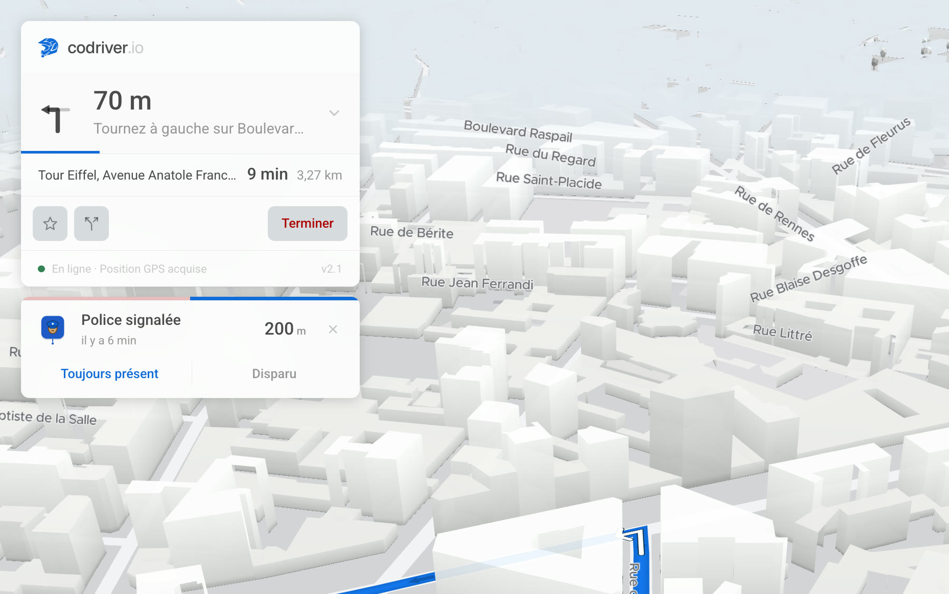Click the codriver.io brand name

[105, 48]
